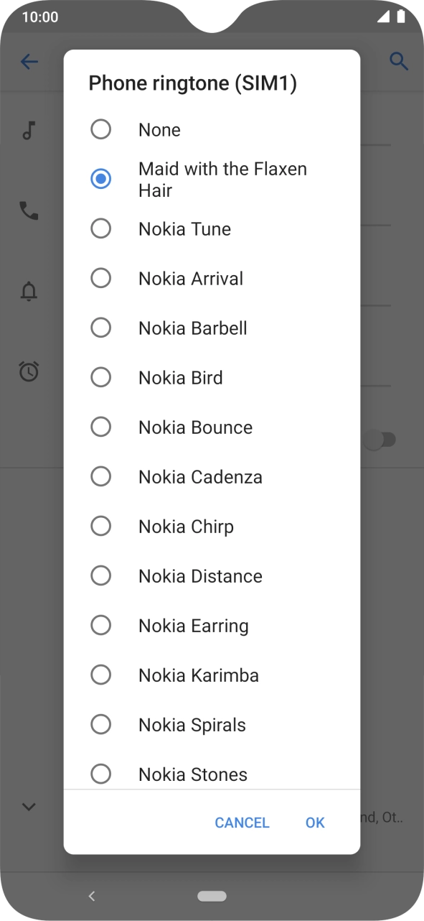Tap the home pill in navigation bar
The image size is (424, 921).
click(212, 896)
